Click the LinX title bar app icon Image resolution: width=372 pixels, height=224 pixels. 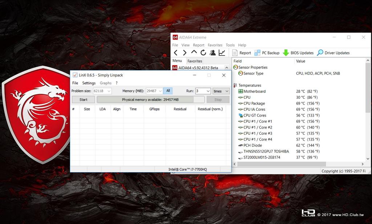[75, 75]
